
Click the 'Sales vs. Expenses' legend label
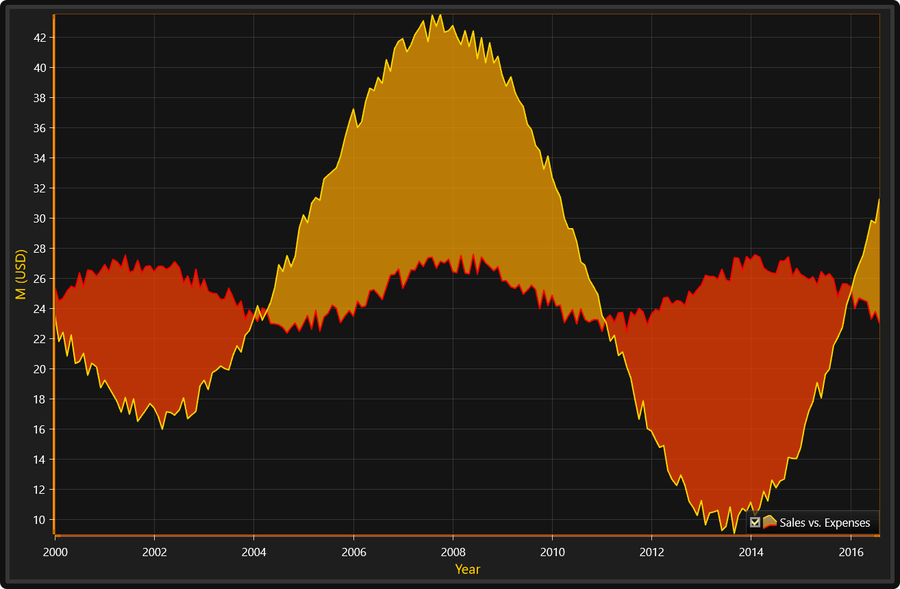pyautogui.click(x=825, y=523)
